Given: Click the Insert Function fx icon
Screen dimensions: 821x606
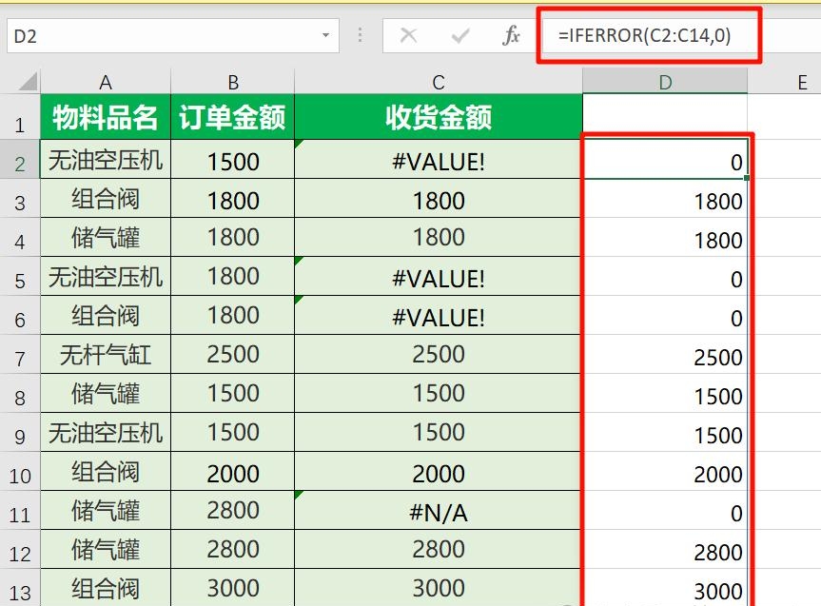Looking at the screenshot, I should 511,35.
